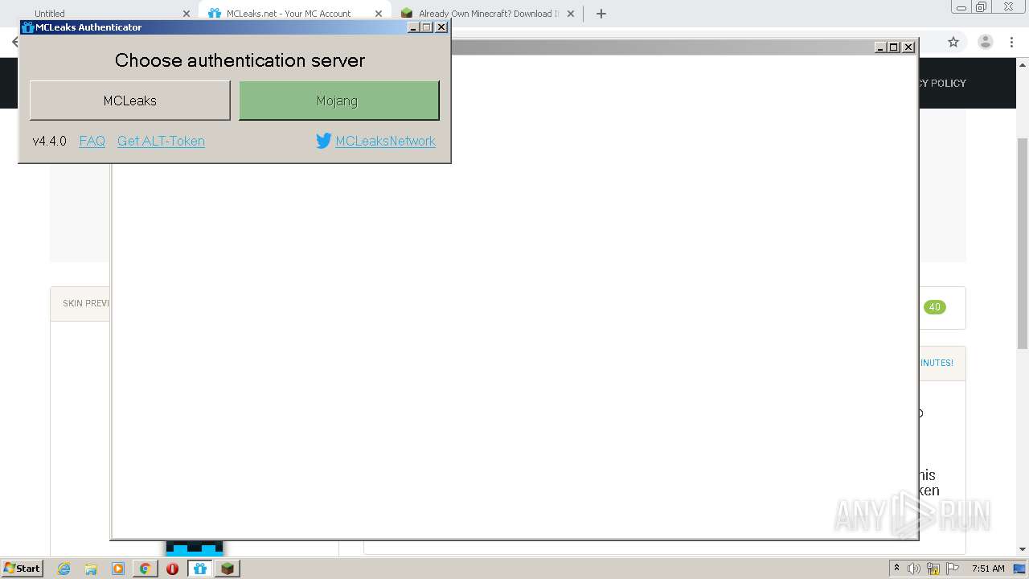Open Google Chrome from the taskbar
This screenshot has height=579, width=1029.
tap(146, 569)
